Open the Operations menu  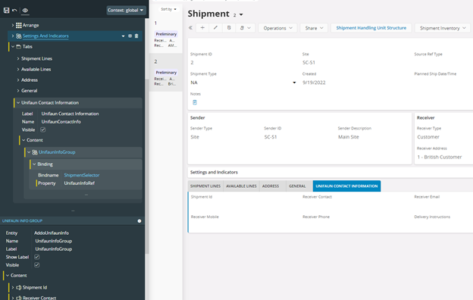pyautogui.click(x=277, y=28)
